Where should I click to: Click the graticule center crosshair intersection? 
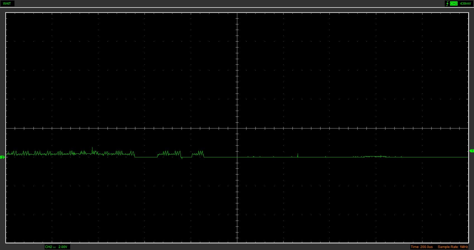click(x=237, y=128)
